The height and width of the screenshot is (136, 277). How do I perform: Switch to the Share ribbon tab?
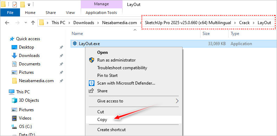coord(51,13)
